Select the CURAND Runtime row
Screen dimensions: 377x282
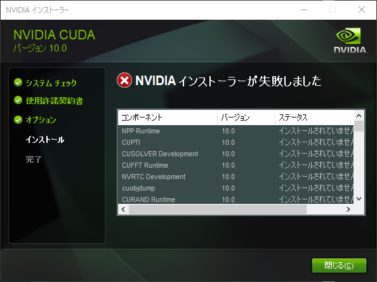pyautogui.click(x=236, y=199)
